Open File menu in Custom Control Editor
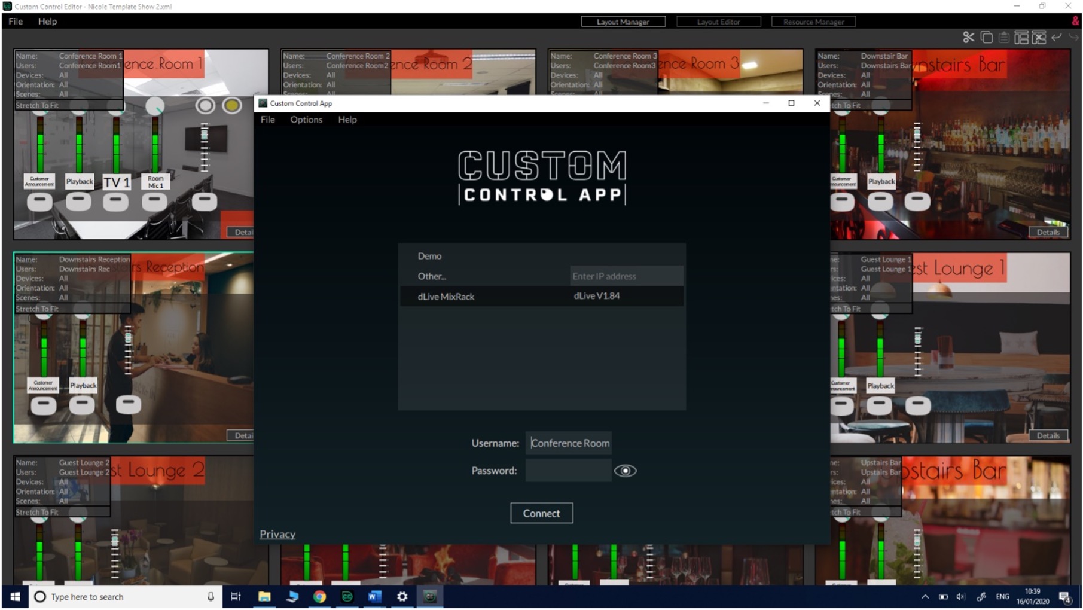1083x610 pixels. pyautogui.click(x=16, y=22)
